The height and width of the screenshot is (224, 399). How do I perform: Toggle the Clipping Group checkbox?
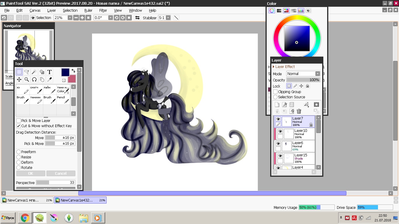(275, 92)
